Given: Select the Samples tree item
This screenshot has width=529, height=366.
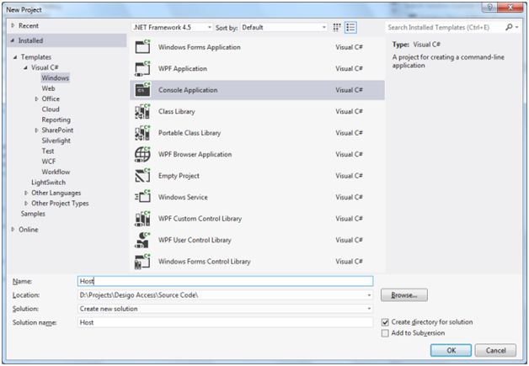Looking at the screenshot, I should [33, 214].
